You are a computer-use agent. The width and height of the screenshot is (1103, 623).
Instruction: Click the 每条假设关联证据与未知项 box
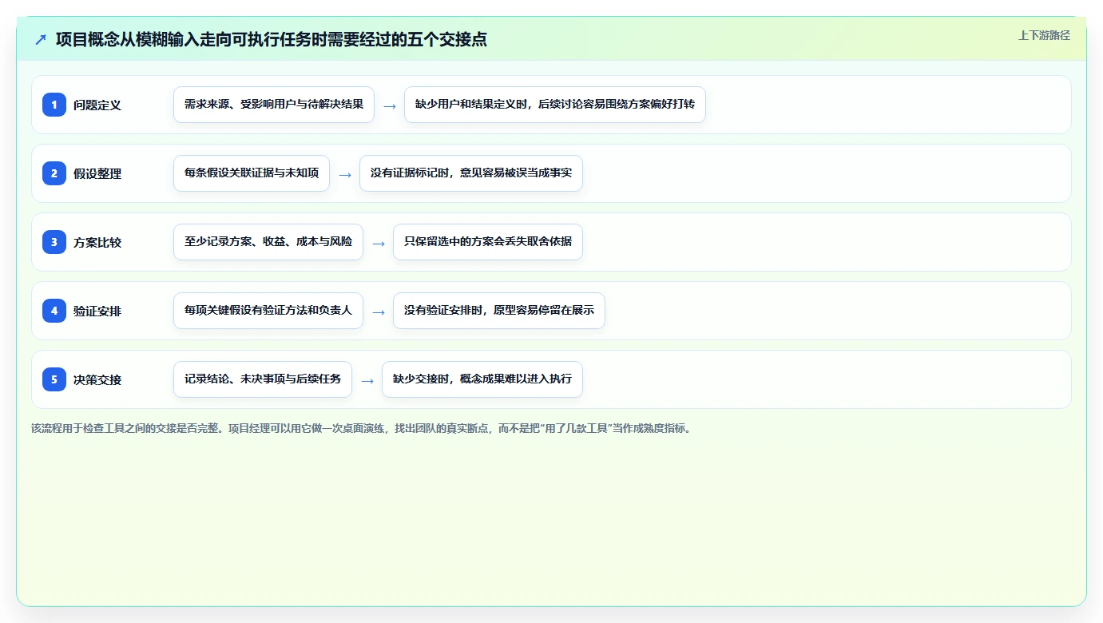pyautogui.click(x=252, y=173)
